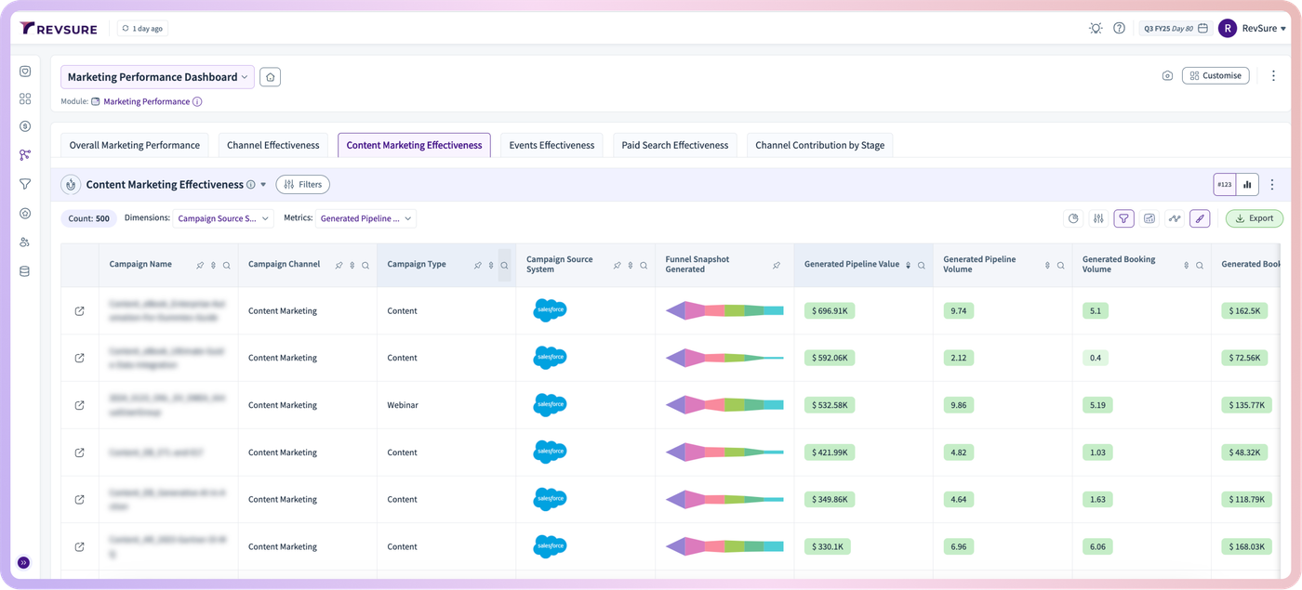Pin the Campaign Source System column
Screen dimensions: 1302x590
pyautogui.click(x=617, y=266)
